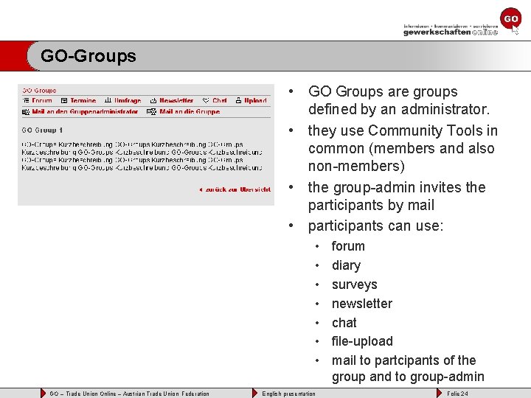Click the bullet item file-upload

pos(362,341)
